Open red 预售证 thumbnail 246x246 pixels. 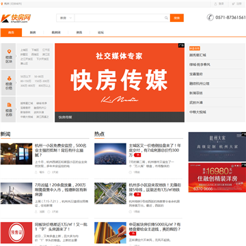point(16,233)
